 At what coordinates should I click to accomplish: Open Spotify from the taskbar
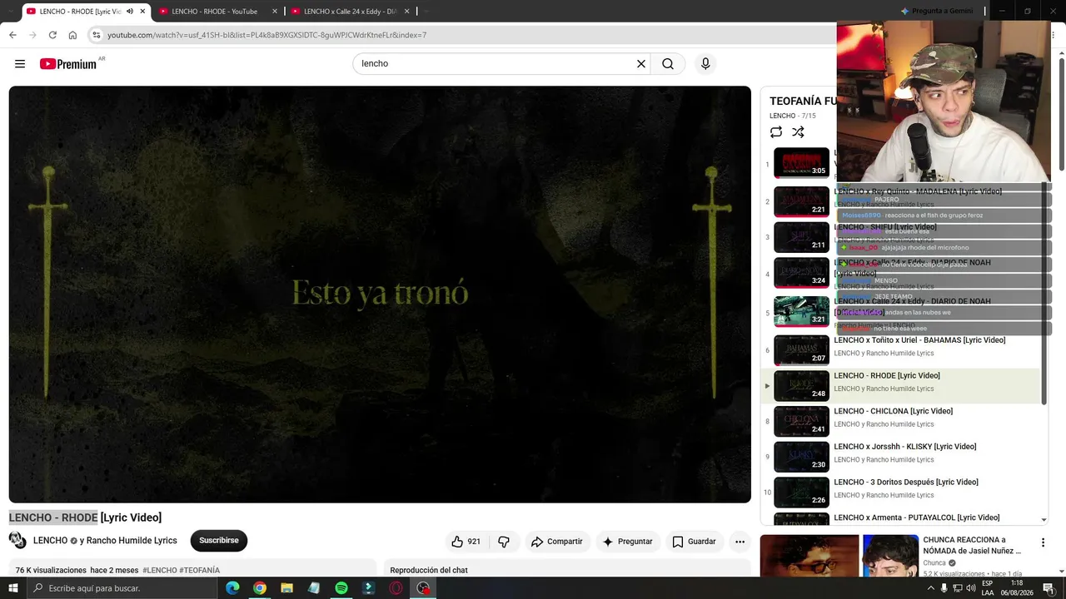point(341,588)
